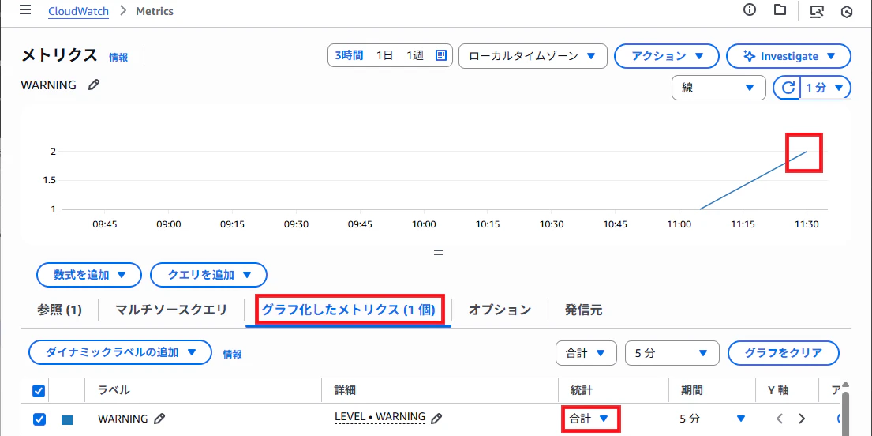The width and height of the screenshot is (872, 436).
Task: Click the Y 軸 column header
Action: [778, 390]
